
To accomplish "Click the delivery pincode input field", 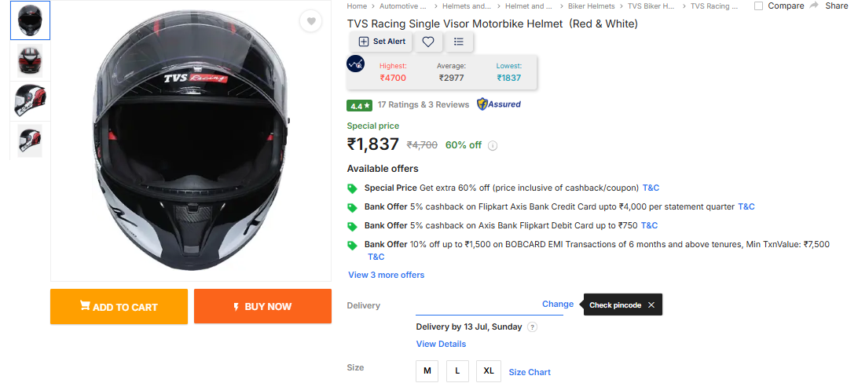I will (477, 305).
